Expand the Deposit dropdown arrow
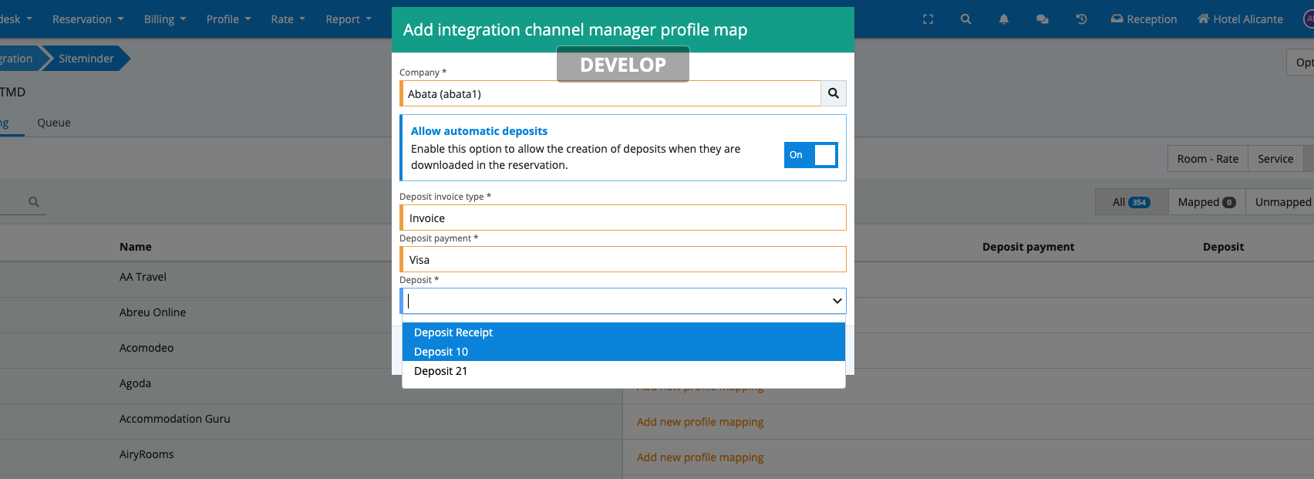The image size is (1314, 479). pos(837,301)
